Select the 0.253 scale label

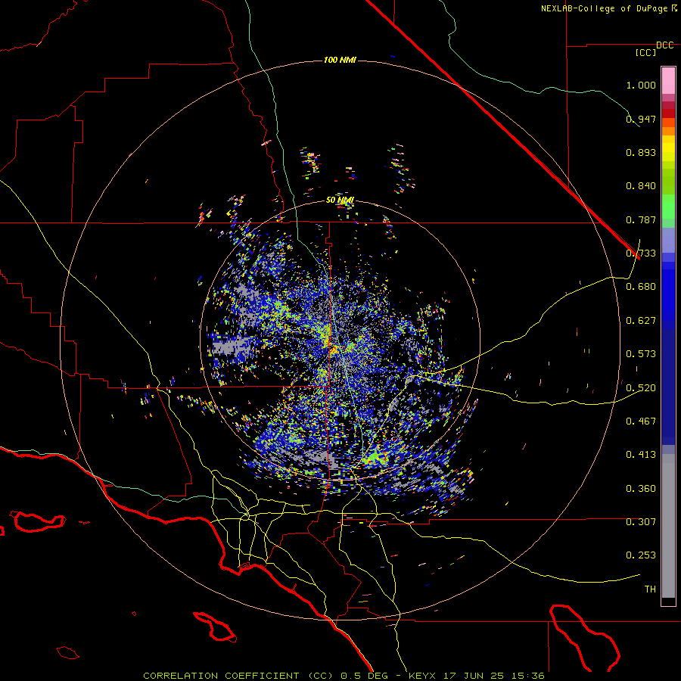(x=641, y=555)
